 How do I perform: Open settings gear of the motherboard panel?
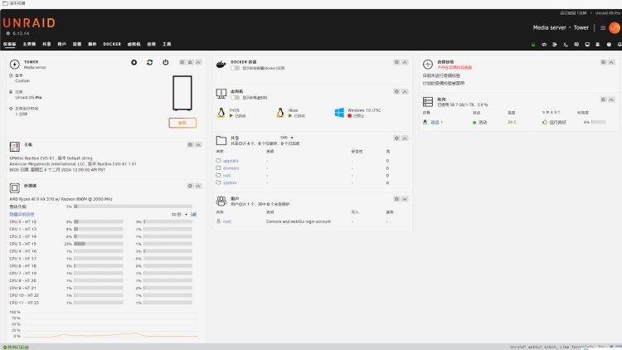[190, 145]
